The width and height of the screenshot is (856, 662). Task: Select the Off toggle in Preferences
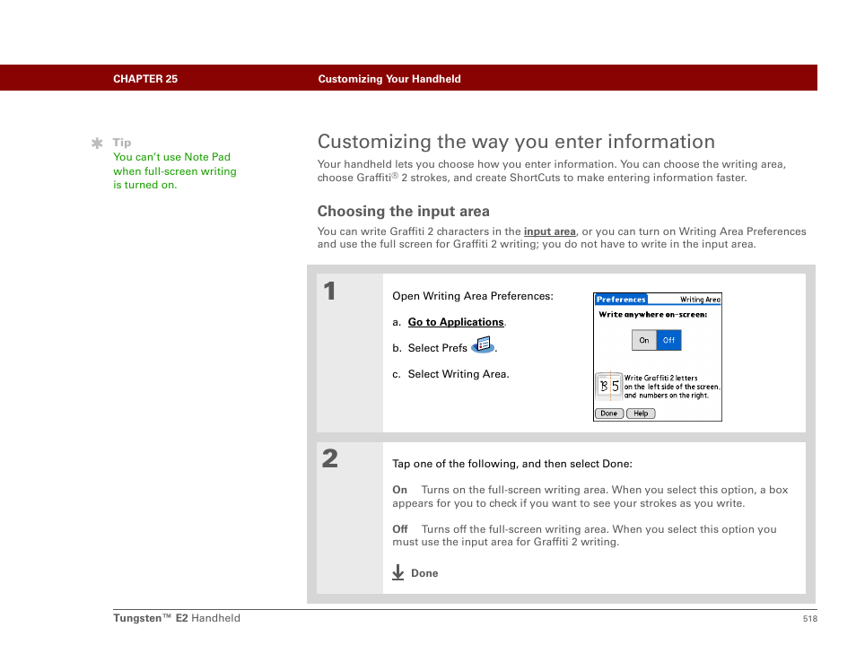click(x=668, y=340)
